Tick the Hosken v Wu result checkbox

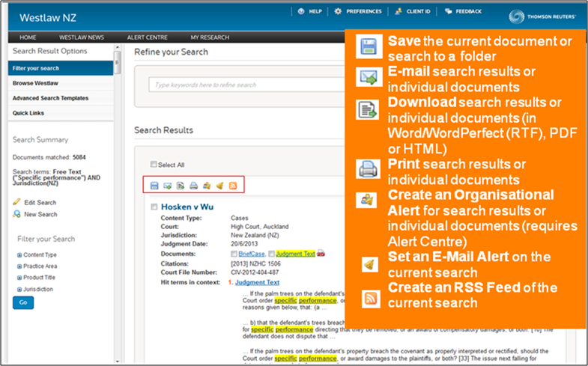[154, 207]
